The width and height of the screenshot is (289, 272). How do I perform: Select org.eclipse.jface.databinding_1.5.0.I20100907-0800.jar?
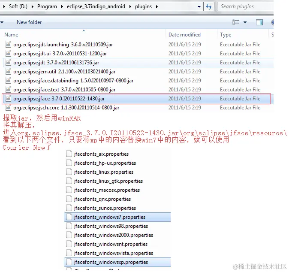pos(73,81)
